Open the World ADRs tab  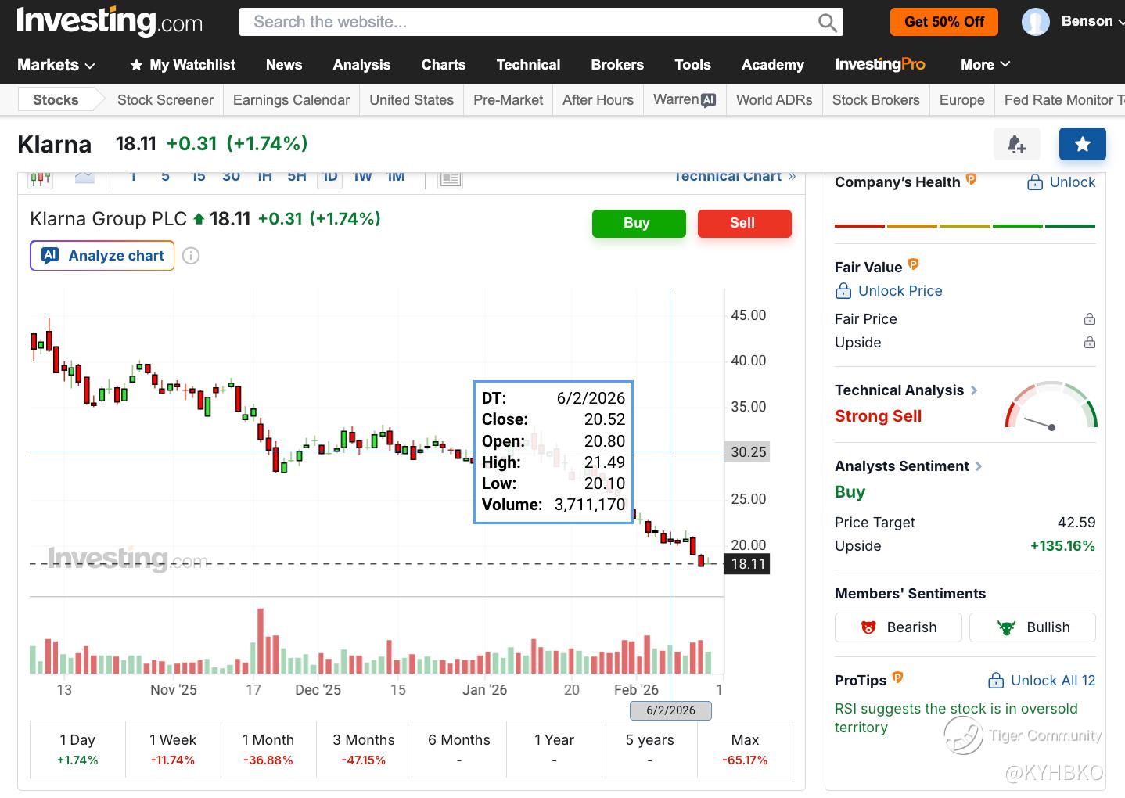pos(775,100)
